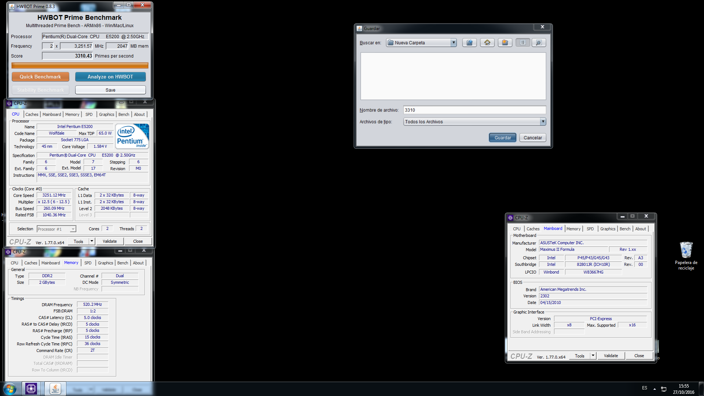The height and width of the screenshot is (396, 704).
Task: Expand the 'Buscar en' Nueva Carpeta dropdown
Action: (x=454, y=43)
